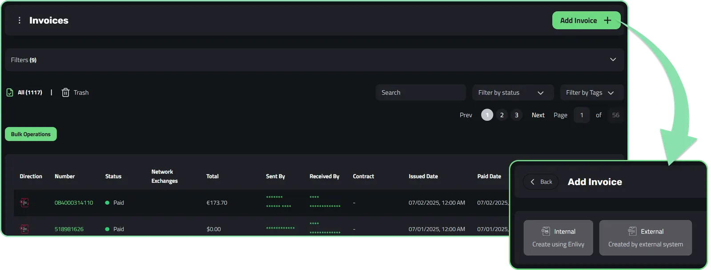The image size is (711, 270).
Task: Click the Paid Date column header
Action: point(489,176)
